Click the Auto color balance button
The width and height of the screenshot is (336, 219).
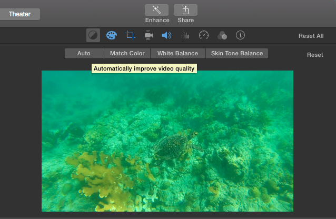(x=84, y=53)
